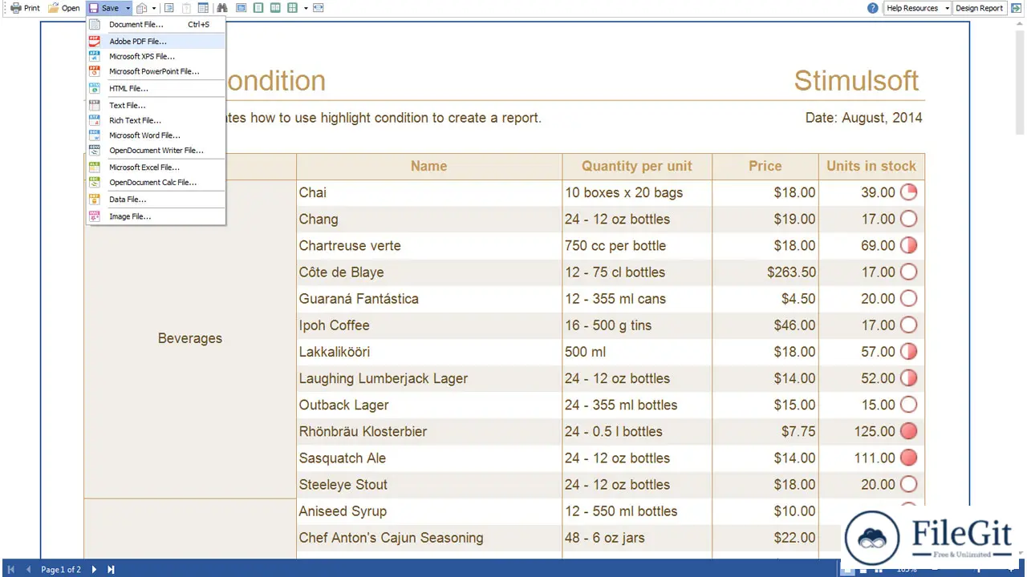Choose Document File... from Save menu

pos(156,25)
